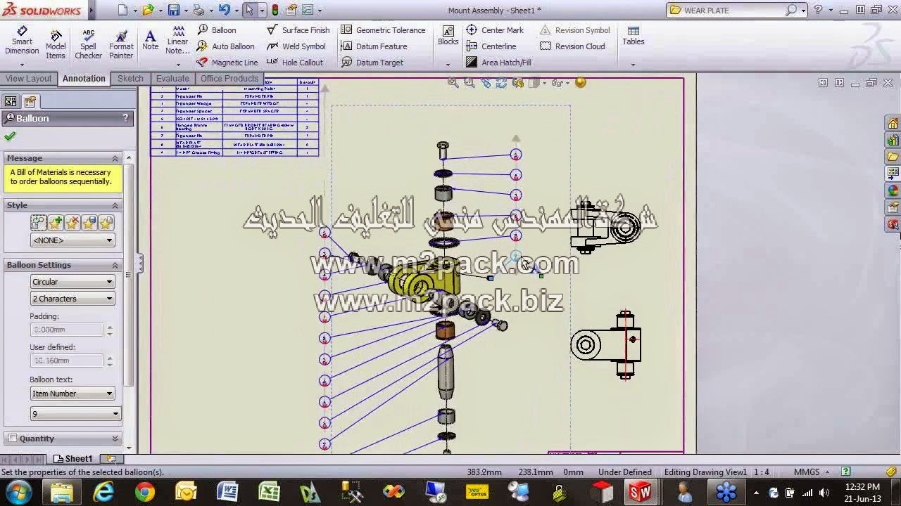Start the Auto Balloon command
The width and height of the screenshot is (901, 506).
pyautogui.click(x=225, y=46)
